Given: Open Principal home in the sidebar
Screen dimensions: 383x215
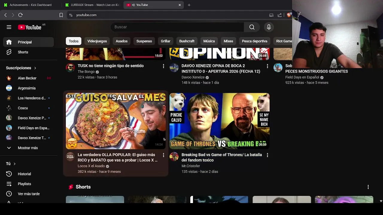Looking at the screenshot, I should (28, 42).
